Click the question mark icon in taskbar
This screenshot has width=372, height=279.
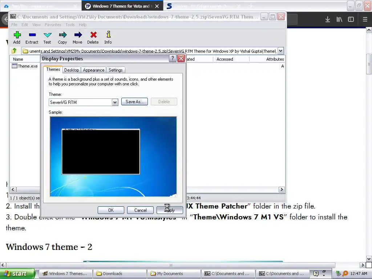pyautogui.click(x=316, y=274)
